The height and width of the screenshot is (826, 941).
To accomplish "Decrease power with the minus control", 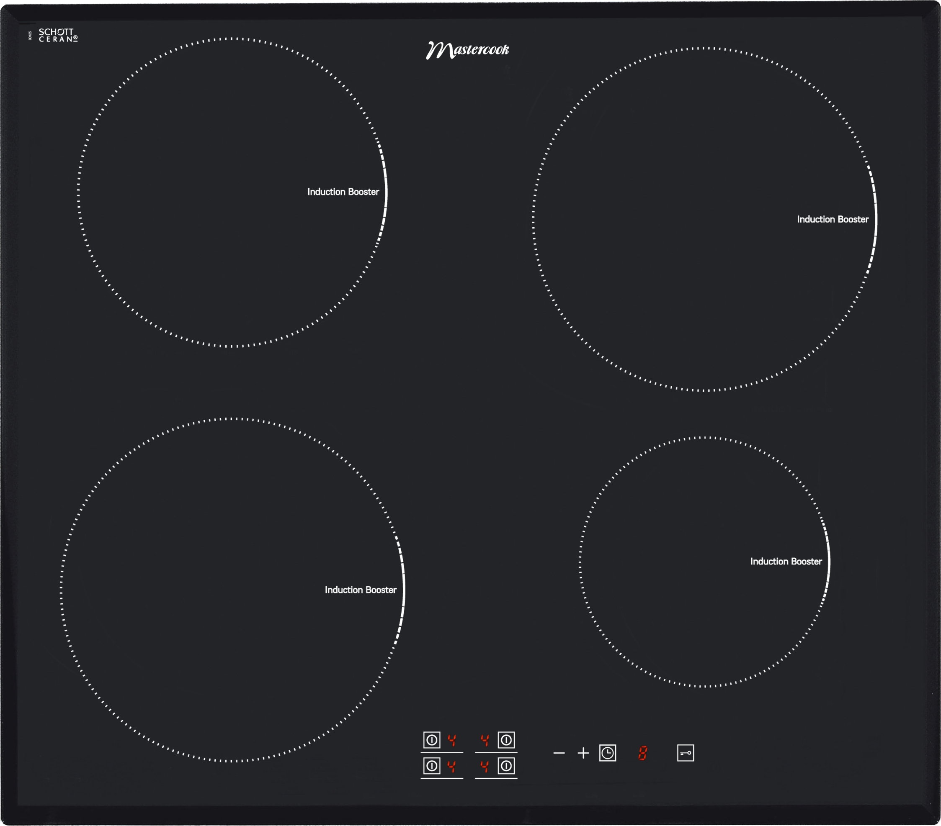I will (x=559, y=753).
